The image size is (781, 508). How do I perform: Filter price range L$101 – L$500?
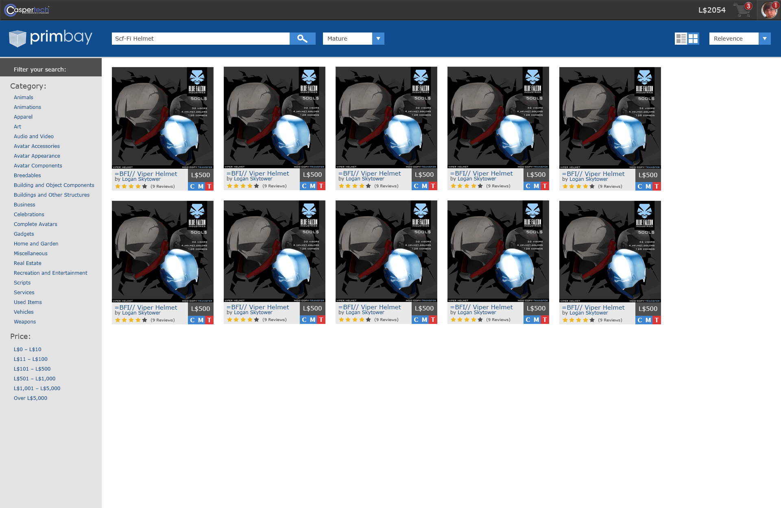pos(32,369)
